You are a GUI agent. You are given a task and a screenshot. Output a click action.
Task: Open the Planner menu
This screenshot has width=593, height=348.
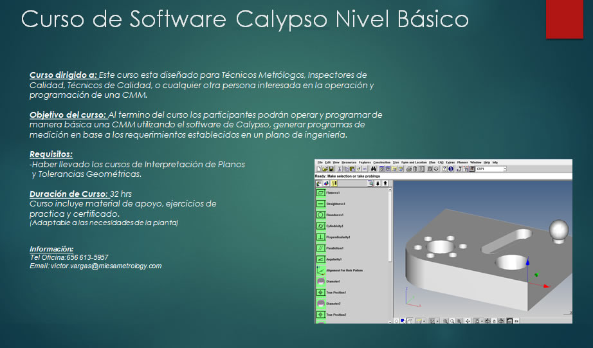click(x=462, y=162)
